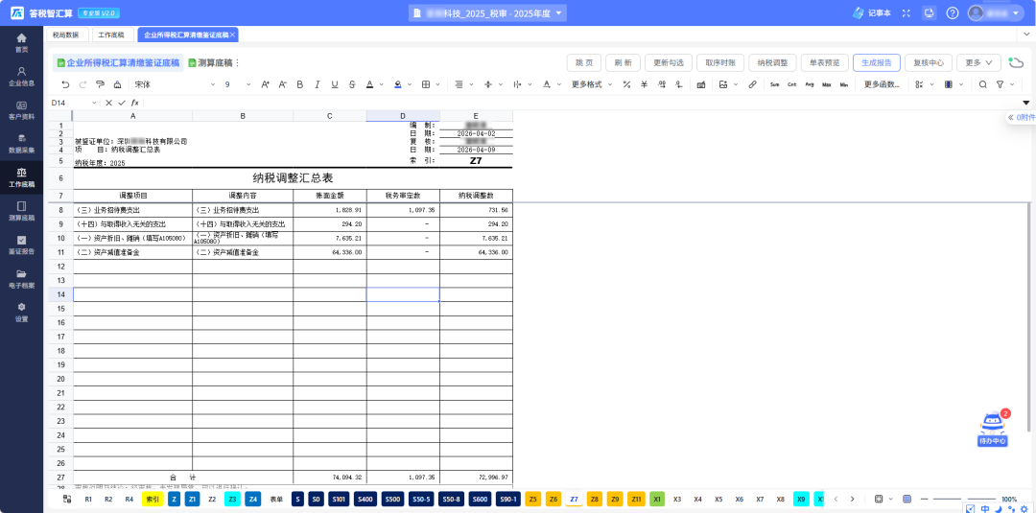Viewport: 1036px width, 513px height.
Task: Select column header C
Action: 330,115
